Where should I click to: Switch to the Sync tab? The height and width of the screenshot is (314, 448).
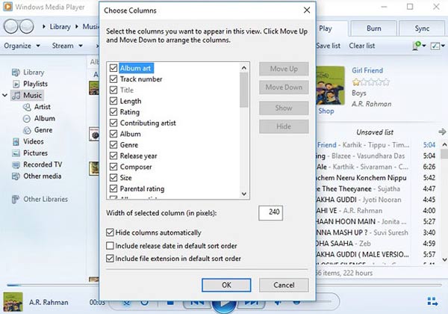tap(422, 28)
